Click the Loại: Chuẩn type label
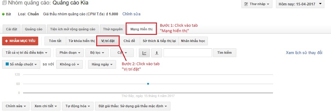 click(x=29, y=14)
